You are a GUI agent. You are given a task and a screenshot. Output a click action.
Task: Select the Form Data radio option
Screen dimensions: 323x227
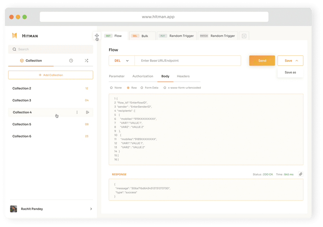[x=142, y=88]
